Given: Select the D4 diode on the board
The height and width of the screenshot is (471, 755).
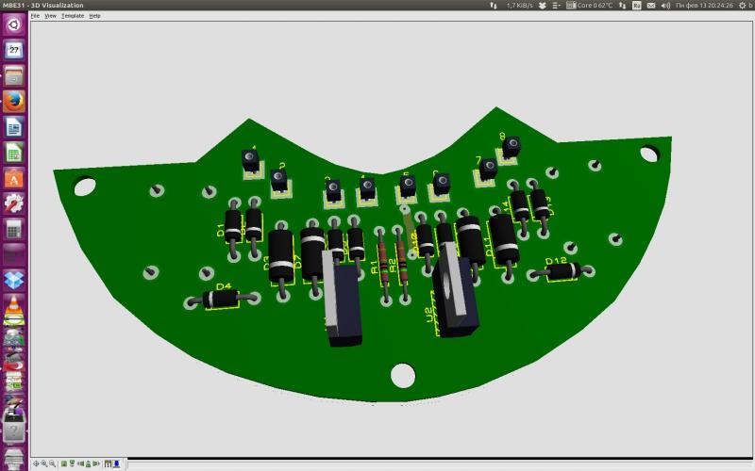Looking at the screenshot, I should pyautogui.click(x=222, y=300).
